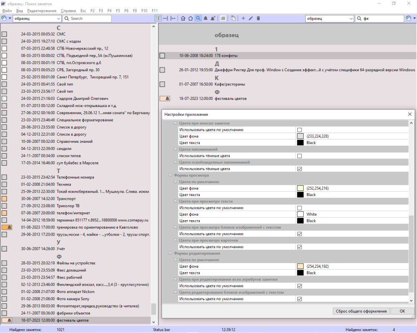This screenshot has height=333, width=417.
Task: Click the (254,234,192) background color swatch
Action: click(300, 266)
